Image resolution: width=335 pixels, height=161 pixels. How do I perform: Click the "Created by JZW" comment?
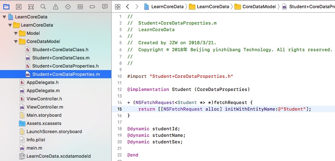click(172, 43)
